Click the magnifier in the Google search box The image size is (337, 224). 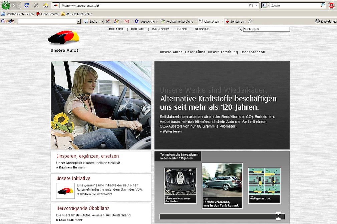point(322,5)
